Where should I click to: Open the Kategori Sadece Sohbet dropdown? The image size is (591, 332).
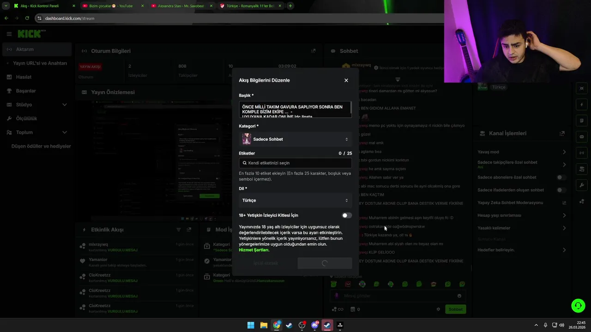pos(295,139)
